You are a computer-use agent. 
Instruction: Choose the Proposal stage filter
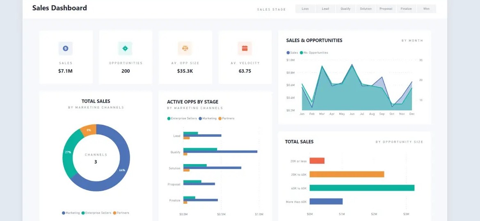(x=386, y=9)
